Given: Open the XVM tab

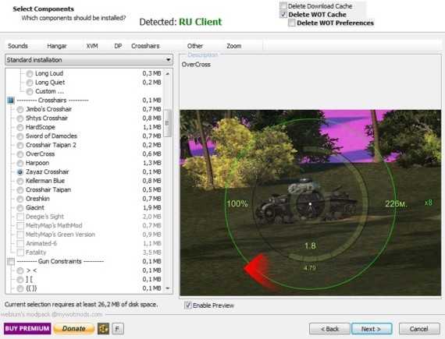Looking at the screenshot, I should pos(92,46).
